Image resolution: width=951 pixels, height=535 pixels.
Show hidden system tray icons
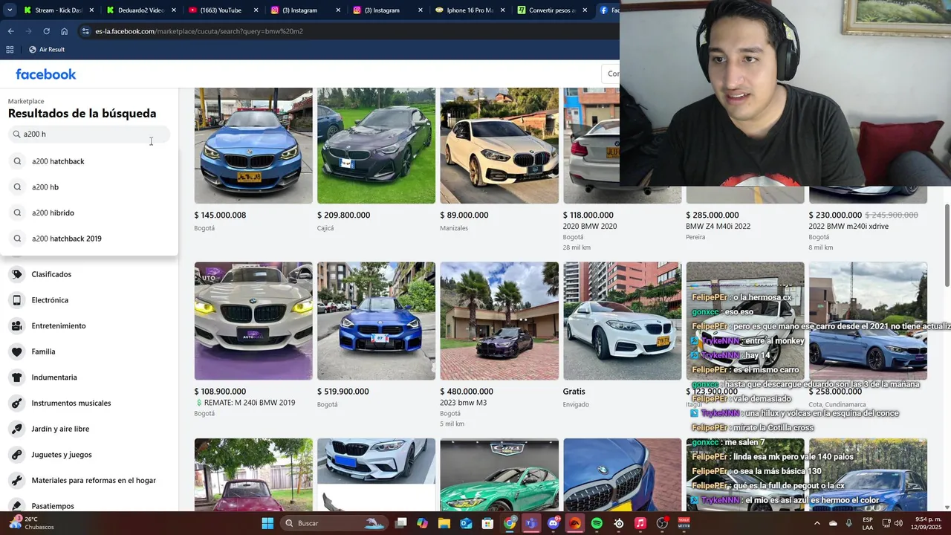point(817,523)
